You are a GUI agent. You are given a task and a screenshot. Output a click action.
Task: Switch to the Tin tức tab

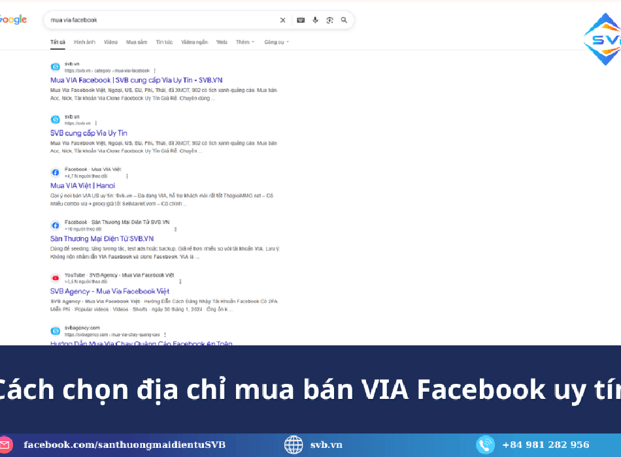[x=164, y=42]
